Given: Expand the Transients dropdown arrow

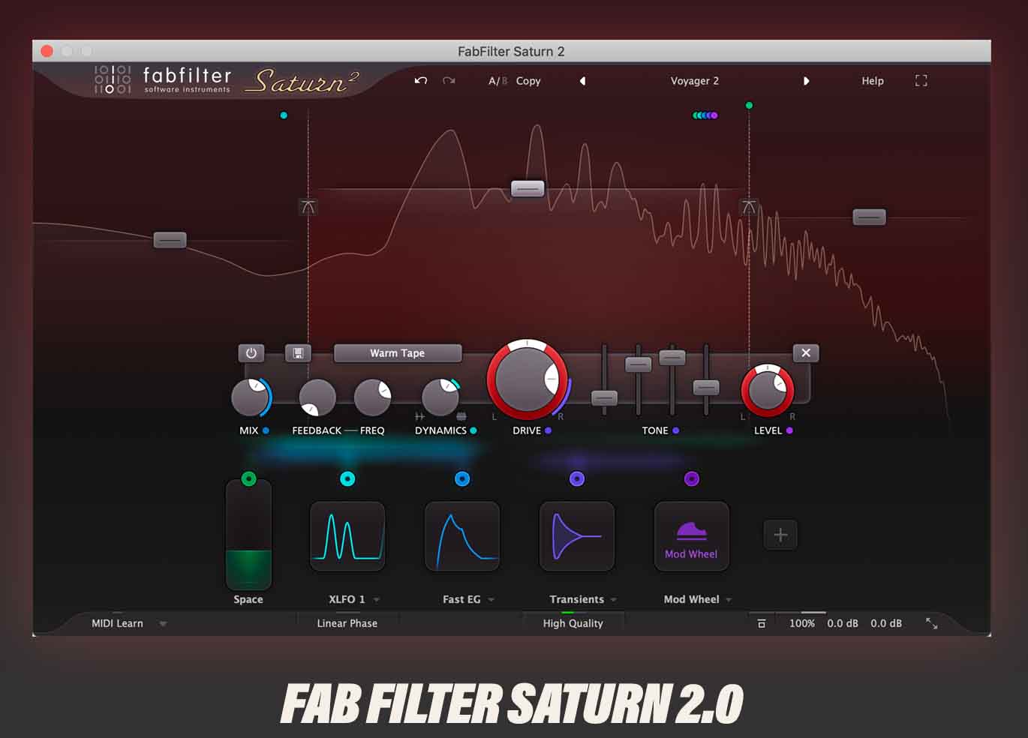Looking at the screenshot, I should [614, 600].
